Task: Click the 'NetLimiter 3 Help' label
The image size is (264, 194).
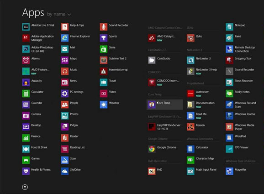Action: [x=206, y=70]
